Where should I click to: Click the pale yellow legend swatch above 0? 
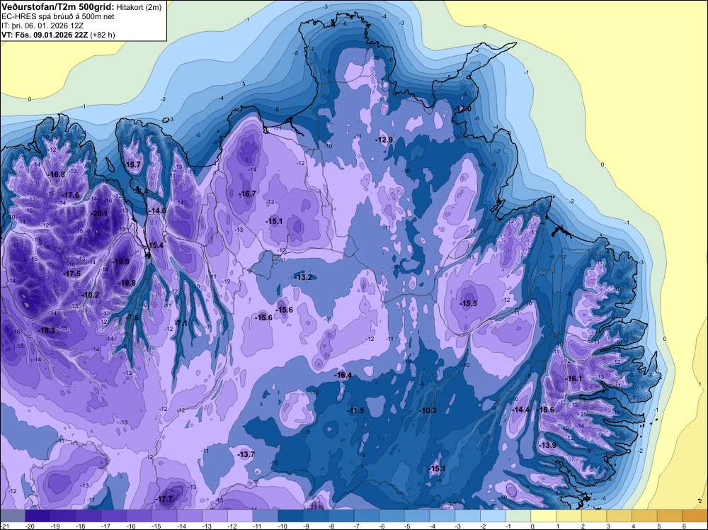tap(543, 516)
